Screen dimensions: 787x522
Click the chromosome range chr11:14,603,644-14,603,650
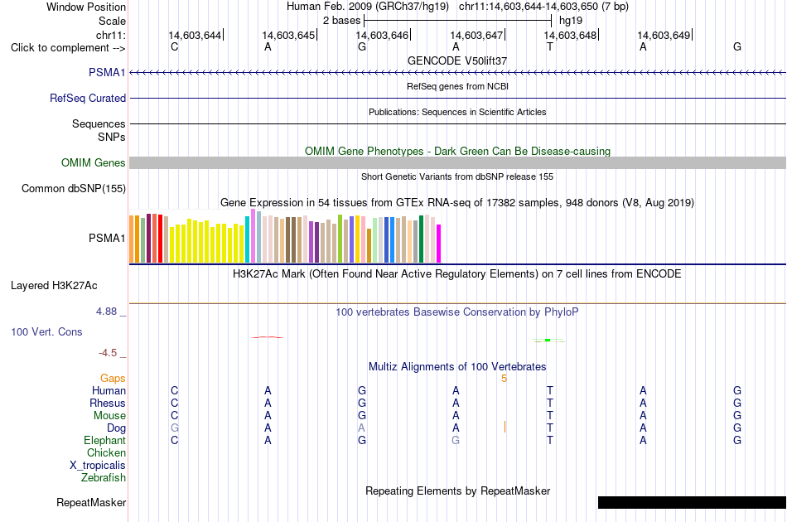(528, 7)
